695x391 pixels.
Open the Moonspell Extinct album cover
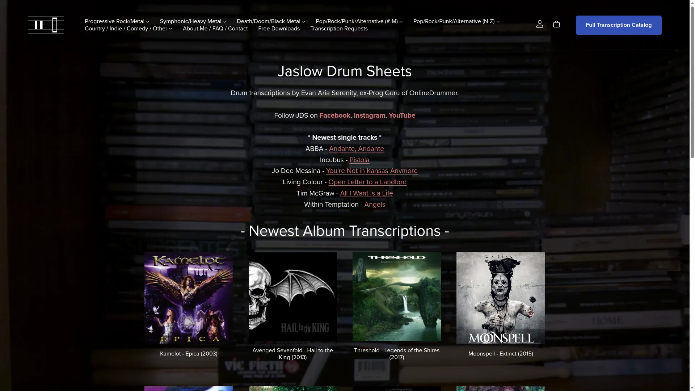(x=501, y=298)
